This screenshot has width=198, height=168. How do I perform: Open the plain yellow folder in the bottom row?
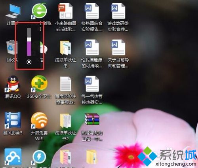[x=92, y=157]
